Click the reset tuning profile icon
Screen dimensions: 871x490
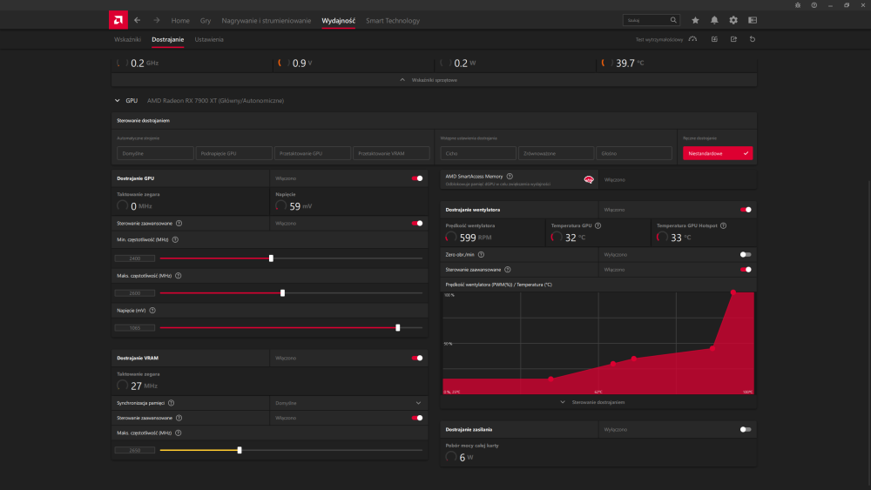(x=753, y=39)
